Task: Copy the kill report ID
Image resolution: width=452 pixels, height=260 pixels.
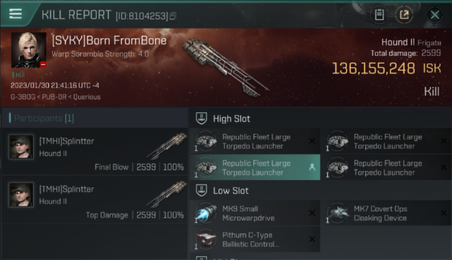Action: click(x=173, y=16)
